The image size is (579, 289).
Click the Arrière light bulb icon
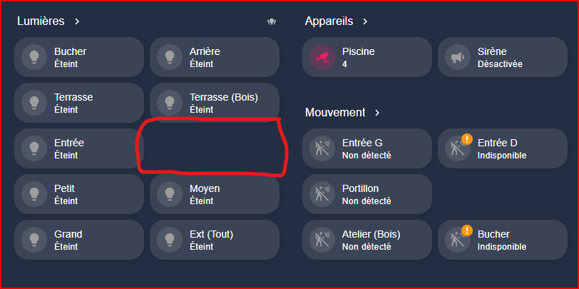point(170,57)
